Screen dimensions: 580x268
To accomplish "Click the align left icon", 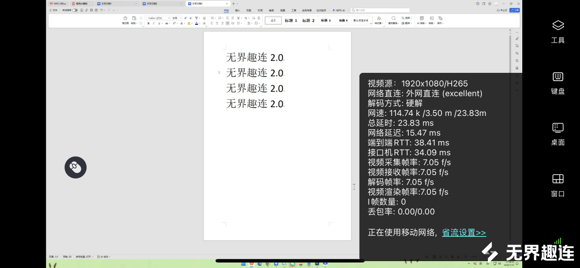I will click(x=212, y=23).
